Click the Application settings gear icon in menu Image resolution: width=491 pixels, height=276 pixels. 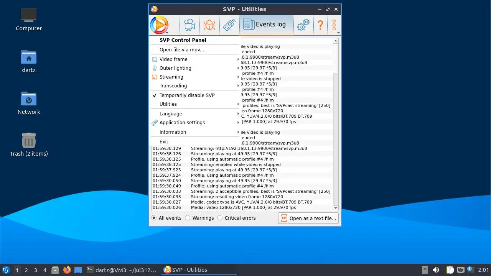(x=155, y=123)
